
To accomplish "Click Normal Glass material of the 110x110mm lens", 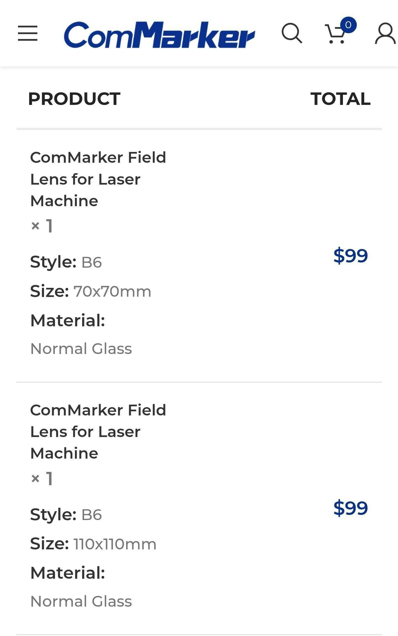I will tap(81, 601).
